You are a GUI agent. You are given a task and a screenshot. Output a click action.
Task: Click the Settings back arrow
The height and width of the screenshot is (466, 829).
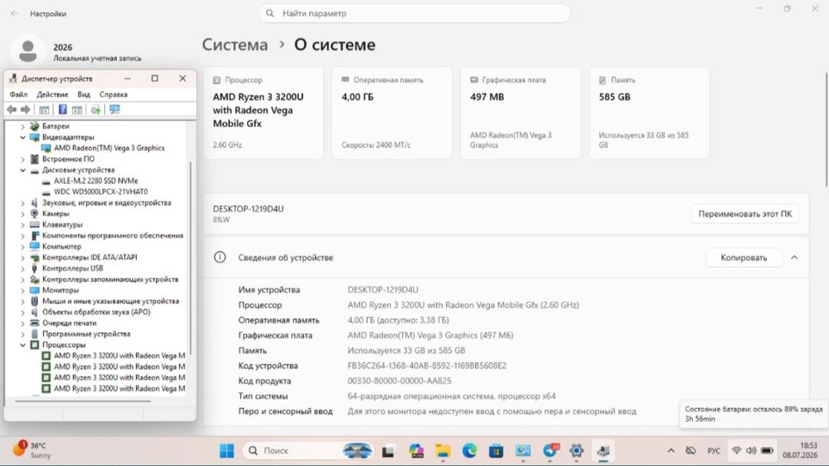point(14,13)
